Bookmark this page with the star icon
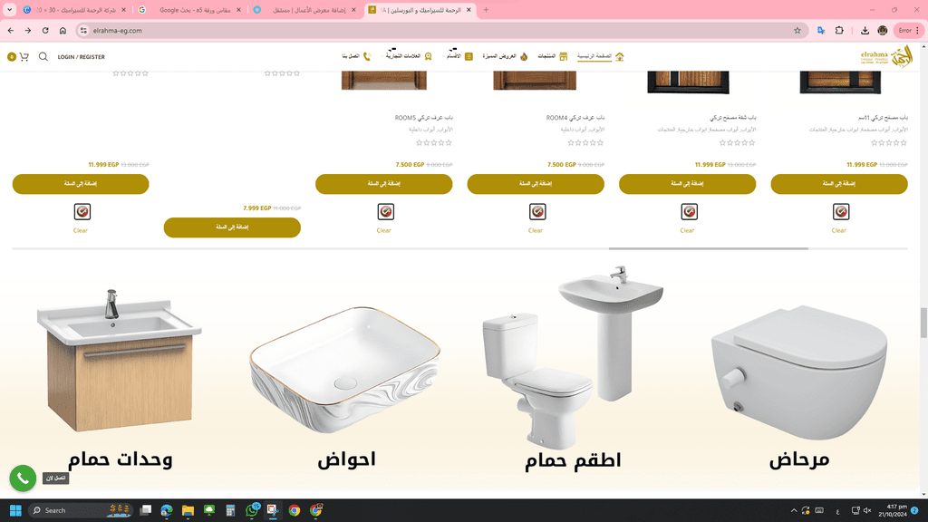928x522 pixels. (x=797, y=31)
